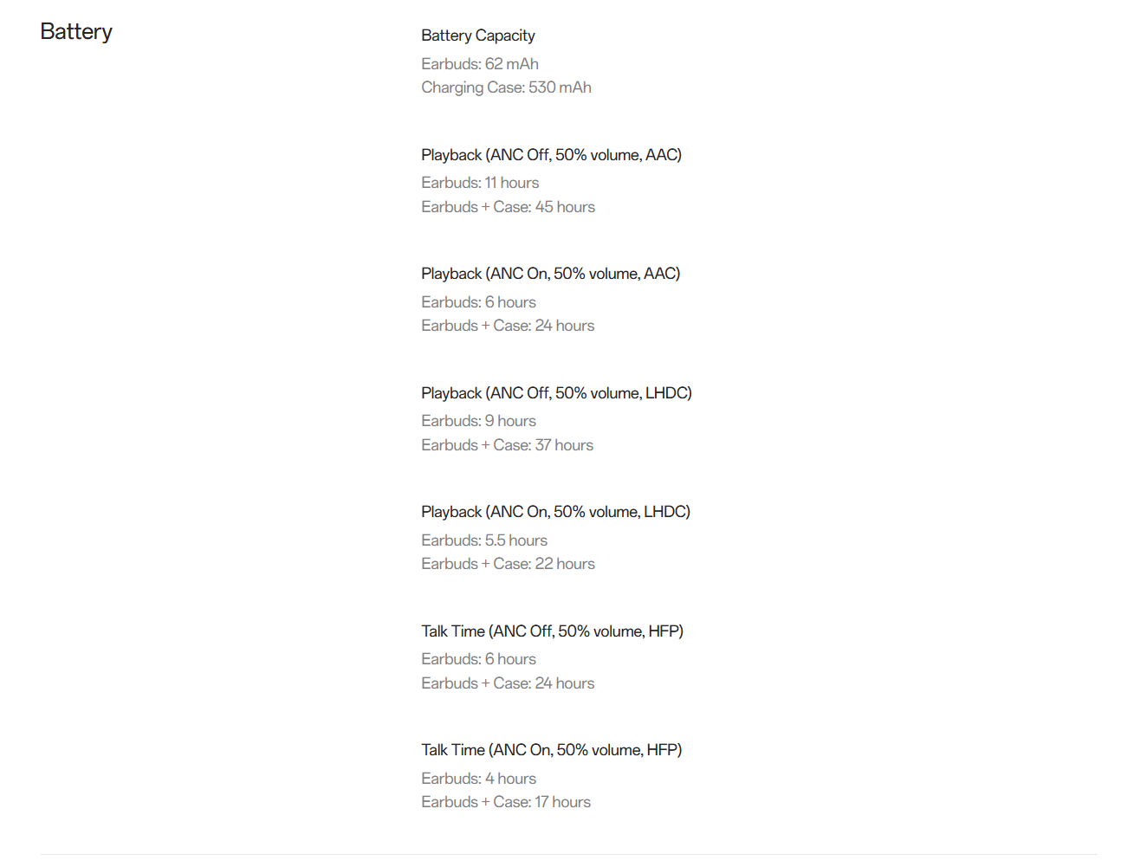The image size is (1147, 867).
Task: Click Talk Time (ANC Off, 50% volume, HFP) heading
Action: tap(552, 631)
